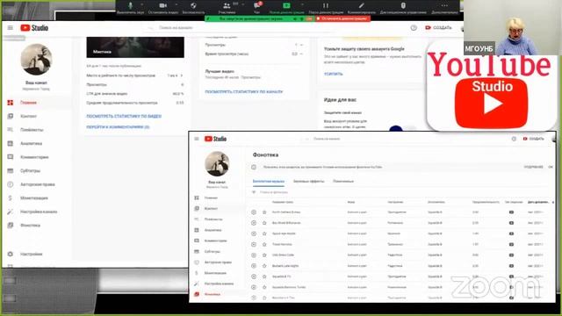Sort by the Жанр column header
Viewport: 562px width, 316px height.
(x=351, y=202)
